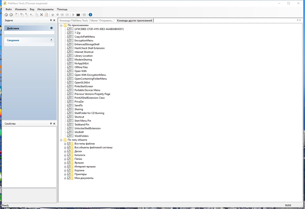Pin the Задачи panel with pushpin icon
Screen dimensions: 305x209
coord(51,20)
